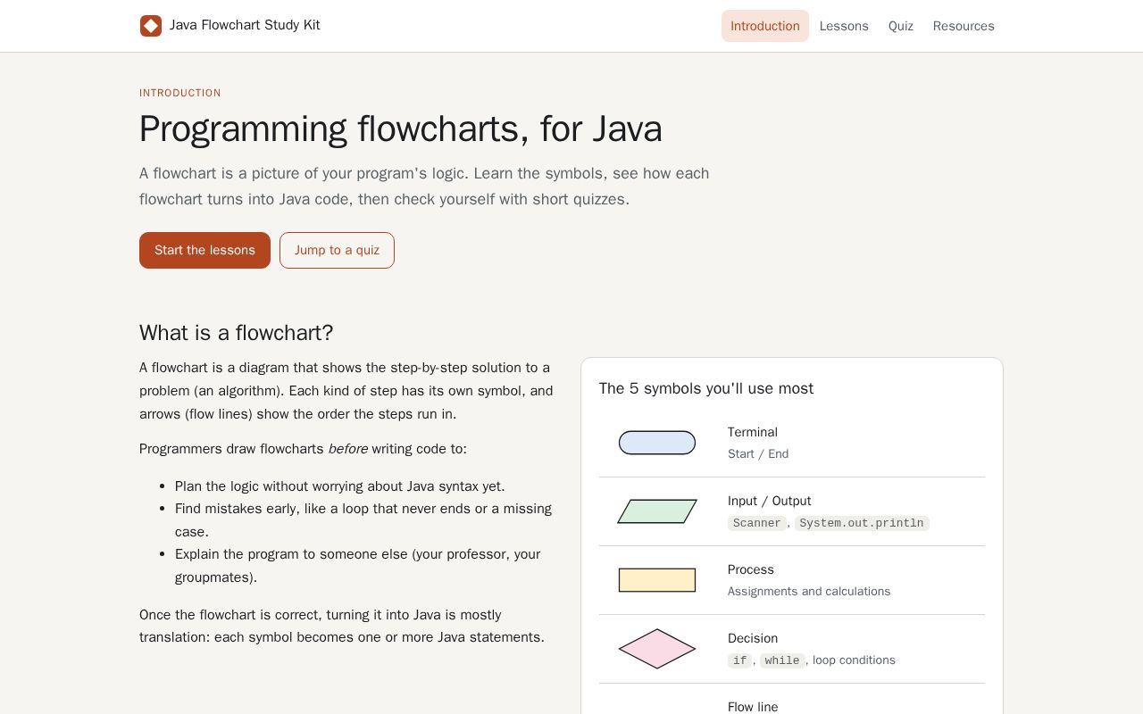1143x714 pixels.
Task: Click the 'Process' symbol name
Action: click(x=751, y=569)
